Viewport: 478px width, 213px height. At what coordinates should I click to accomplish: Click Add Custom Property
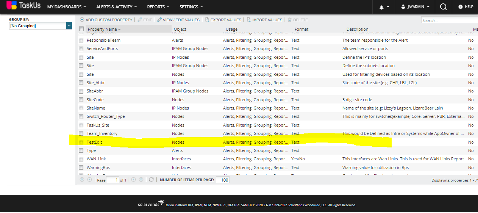click(106, 20)
